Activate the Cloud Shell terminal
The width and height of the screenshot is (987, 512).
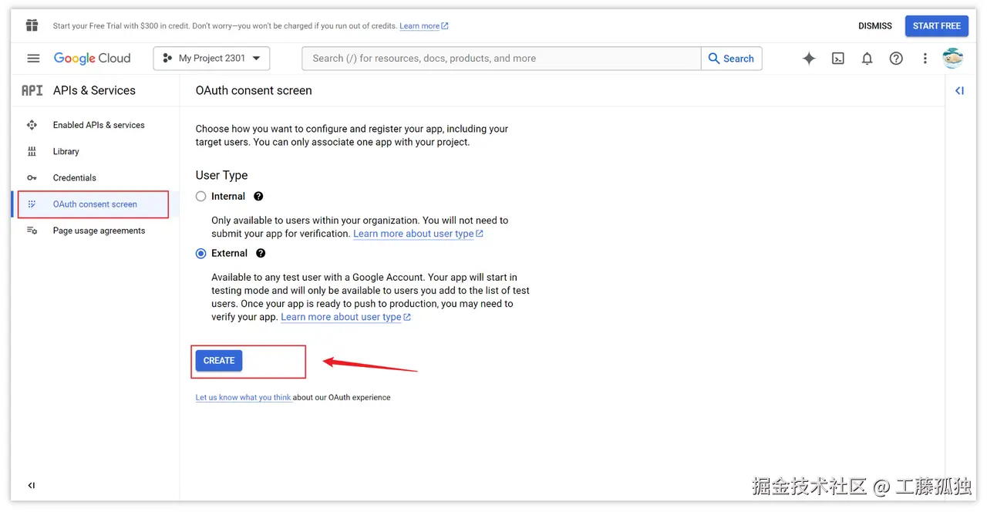coord(837,58)
